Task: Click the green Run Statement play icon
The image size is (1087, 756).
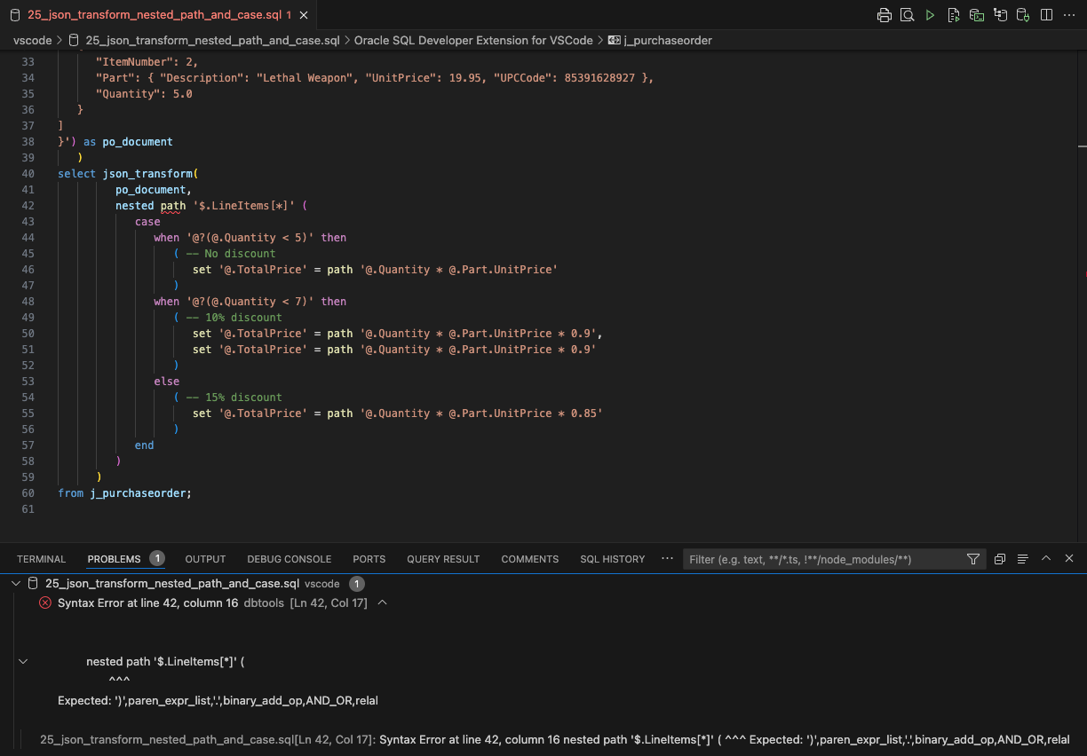Action: [x=930, y=15]
